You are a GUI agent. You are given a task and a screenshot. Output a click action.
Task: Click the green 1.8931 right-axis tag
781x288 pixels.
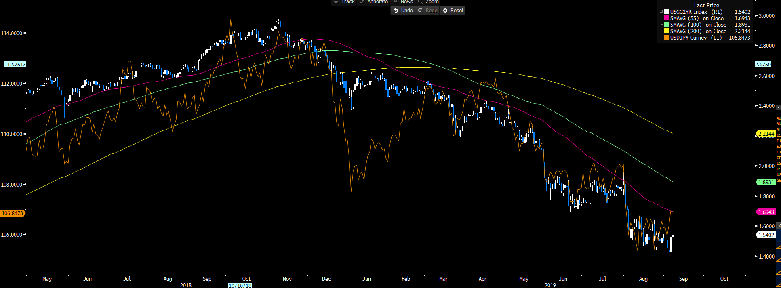pyautogui.click(x=766, y=182)
